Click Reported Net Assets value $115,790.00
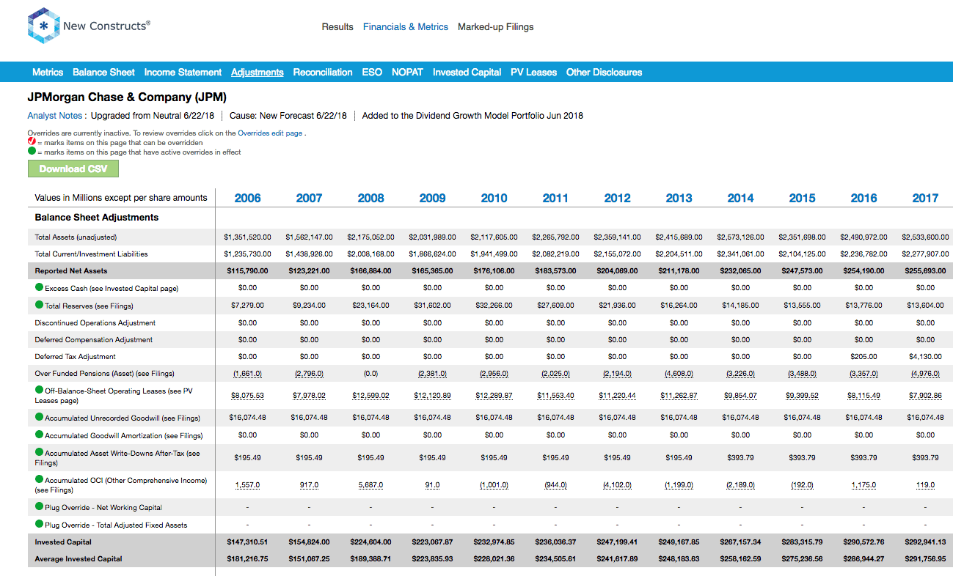The height and width of the screenshot is (576, 953). (x=248, y=271)
